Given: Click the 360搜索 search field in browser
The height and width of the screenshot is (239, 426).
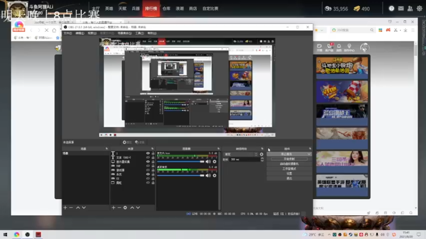Looking at the screenshot, I should [x=352, y=30].
